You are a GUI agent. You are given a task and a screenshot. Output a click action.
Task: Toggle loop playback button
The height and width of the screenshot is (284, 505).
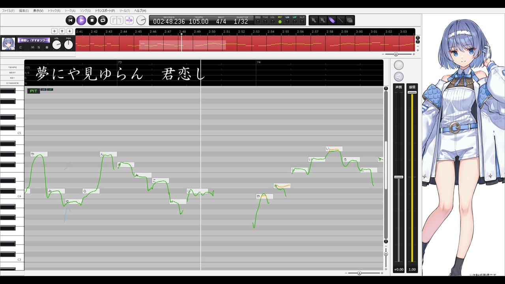tap(103, 20)
